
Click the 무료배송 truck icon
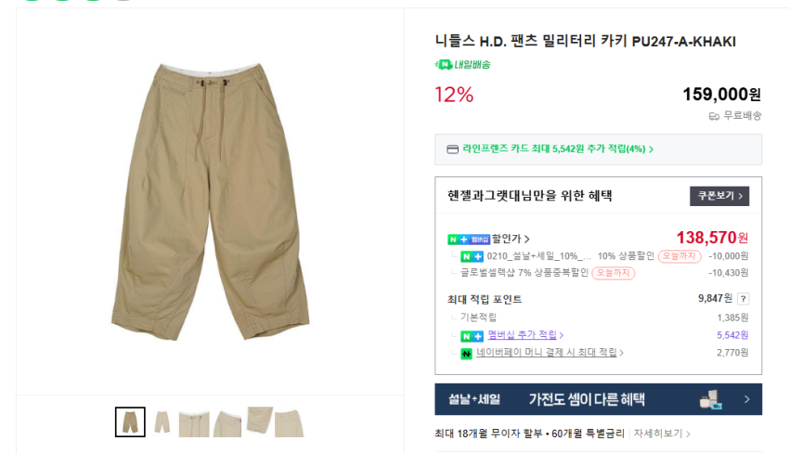[714, 117]
